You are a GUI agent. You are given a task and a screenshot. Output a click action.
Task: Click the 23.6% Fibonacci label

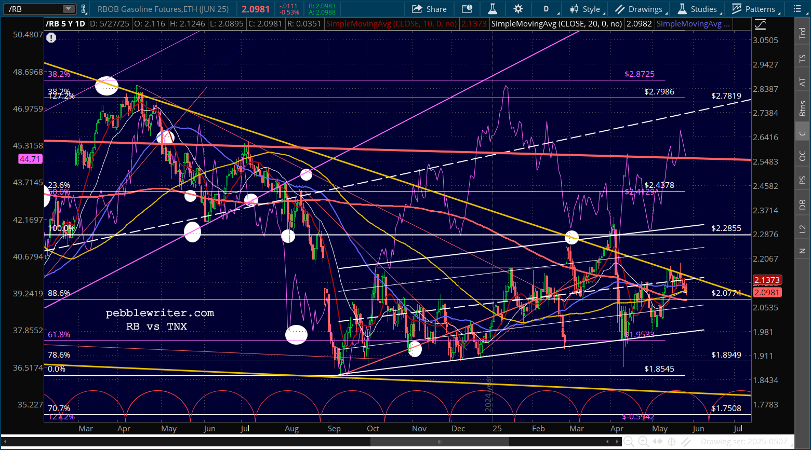click(x=59, y=185)
